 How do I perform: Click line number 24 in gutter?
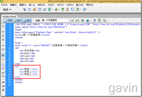pyautogui.click(x=9, y=85)
